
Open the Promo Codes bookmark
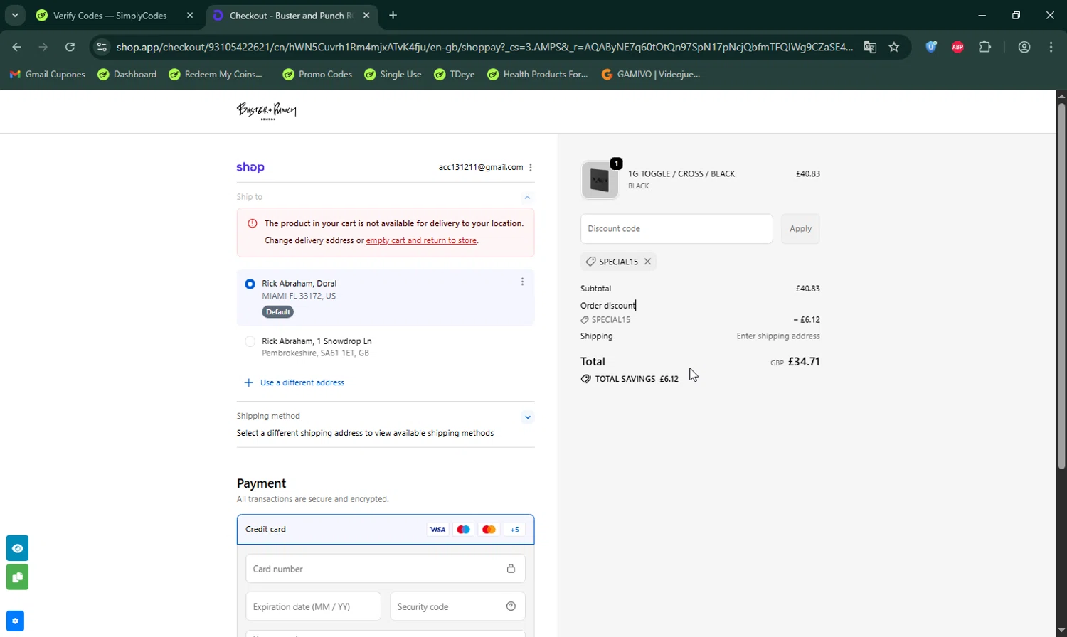pos(317,75)
